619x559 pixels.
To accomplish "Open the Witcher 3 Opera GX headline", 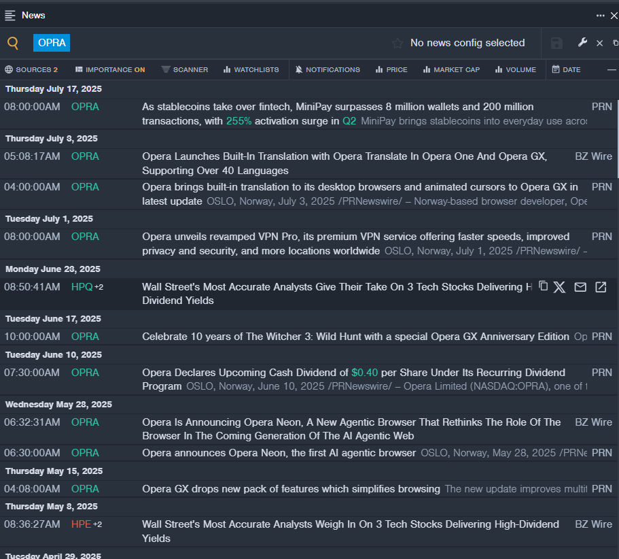I will click(x=355, y=337).
